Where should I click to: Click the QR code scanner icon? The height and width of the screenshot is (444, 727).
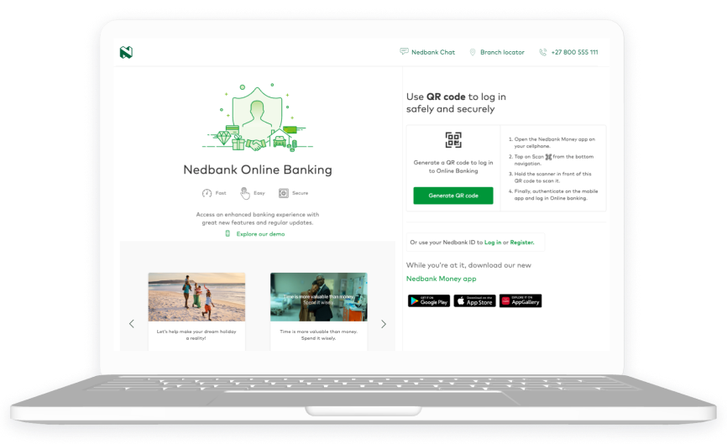coord(453,140)
